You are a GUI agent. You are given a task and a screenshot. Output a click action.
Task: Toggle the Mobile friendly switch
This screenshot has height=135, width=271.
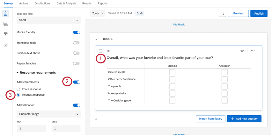(x=77, y=32)
